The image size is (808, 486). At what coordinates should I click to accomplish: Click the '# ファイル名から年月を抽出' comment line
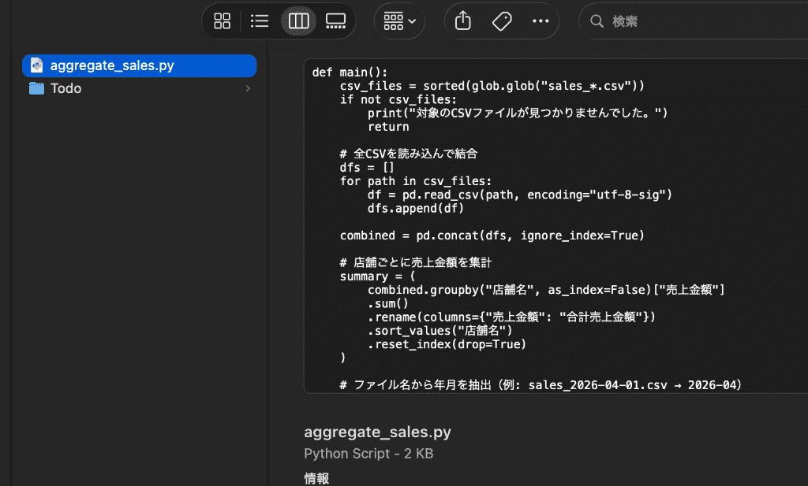[541, 385]
